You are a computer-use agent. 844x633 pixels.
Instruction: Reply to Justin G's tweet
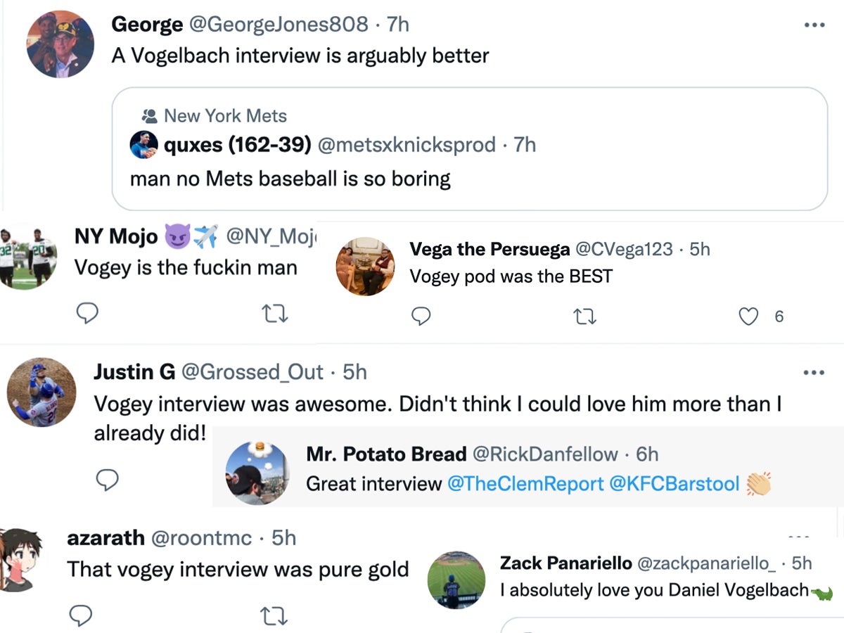(x=107, y=480)
